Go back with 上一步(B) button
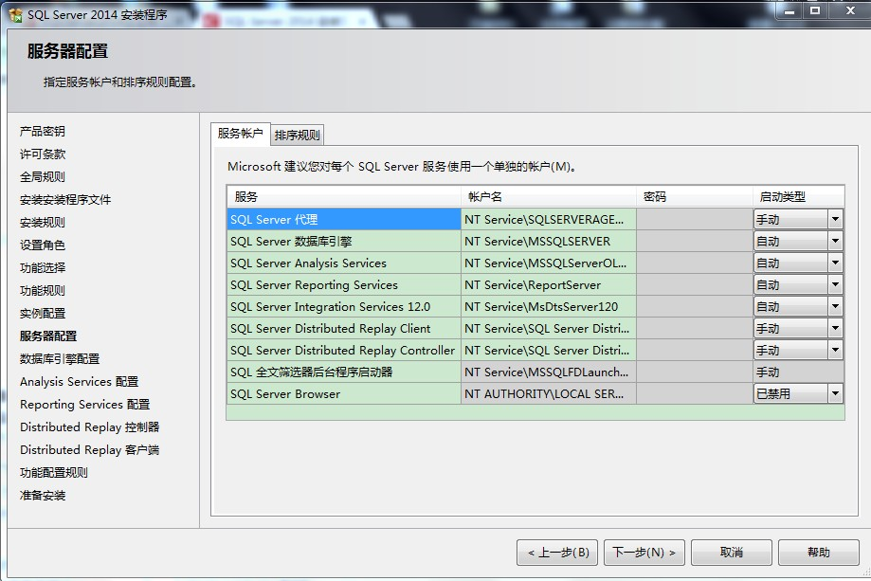Screen dimensions: 871x581 (557, 553)
